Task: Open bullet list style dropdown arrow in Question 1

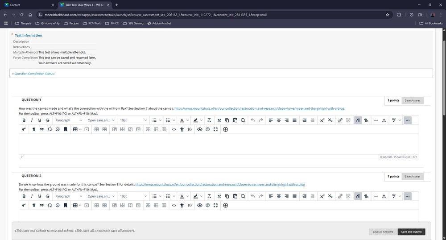Action: (x=160, y=120)
